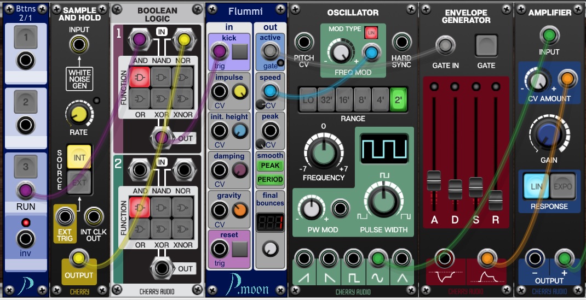Click the sawtooth wave output jack on Oscillator
The height and width of the screenshot is (300, 586).
click(x=304, y=257)
